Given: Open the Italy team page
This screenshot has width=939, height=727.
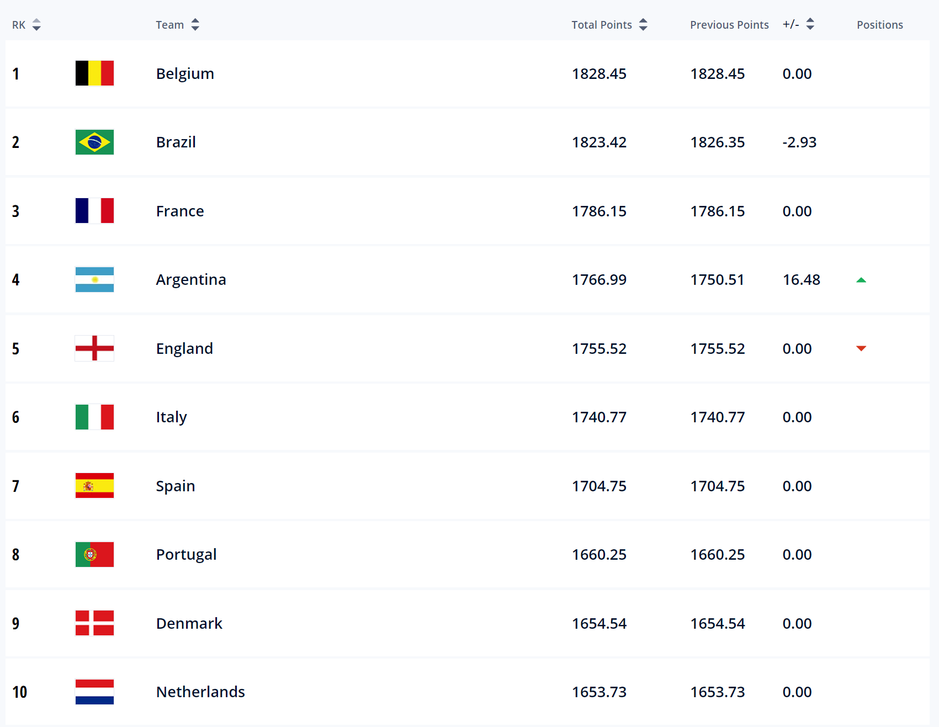Looking at the screenshot, I should click(171, 417).
